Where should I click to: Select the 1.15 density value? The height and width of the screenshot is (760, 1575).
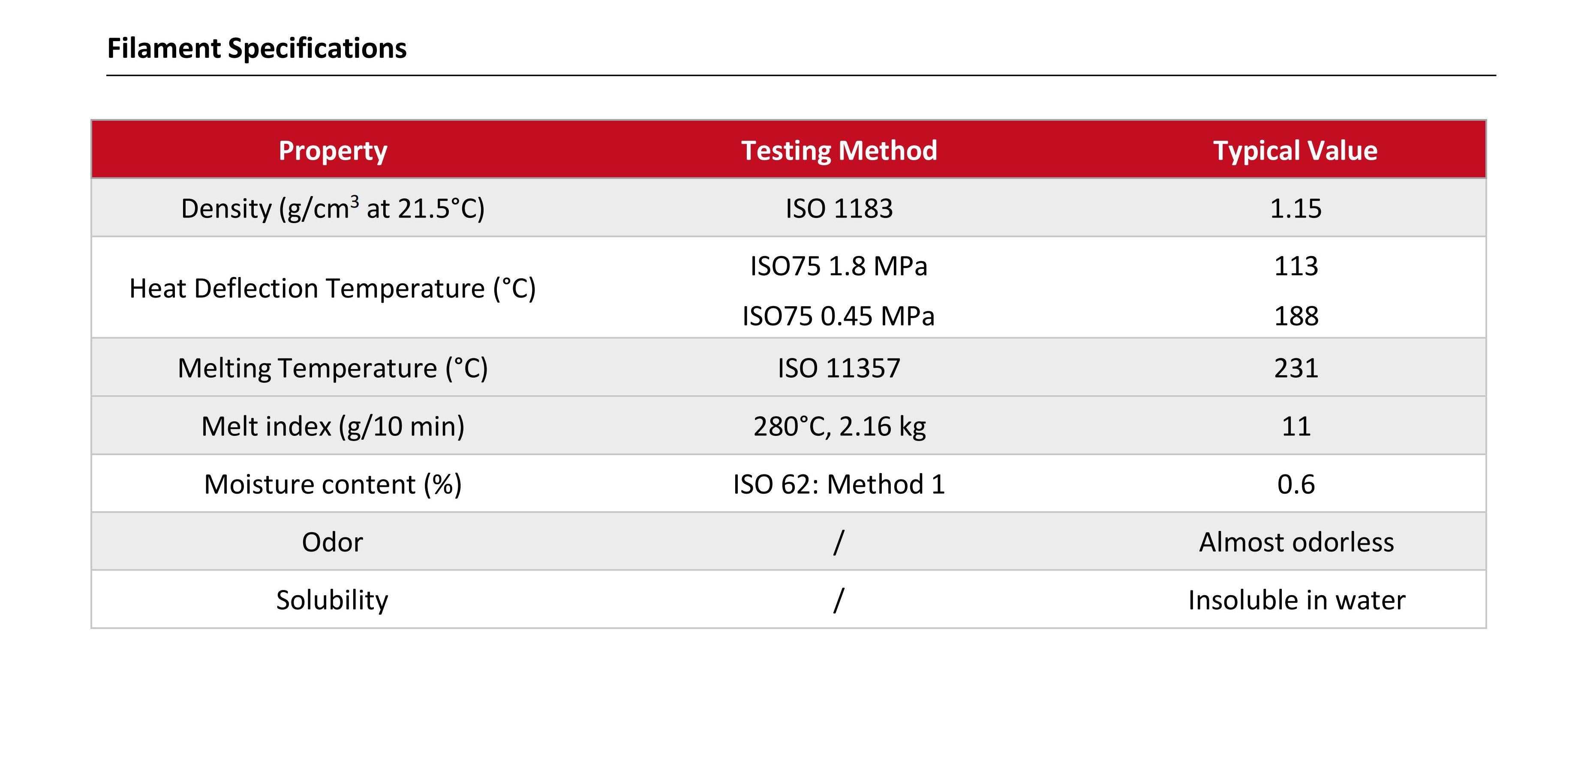(1295, 209)
